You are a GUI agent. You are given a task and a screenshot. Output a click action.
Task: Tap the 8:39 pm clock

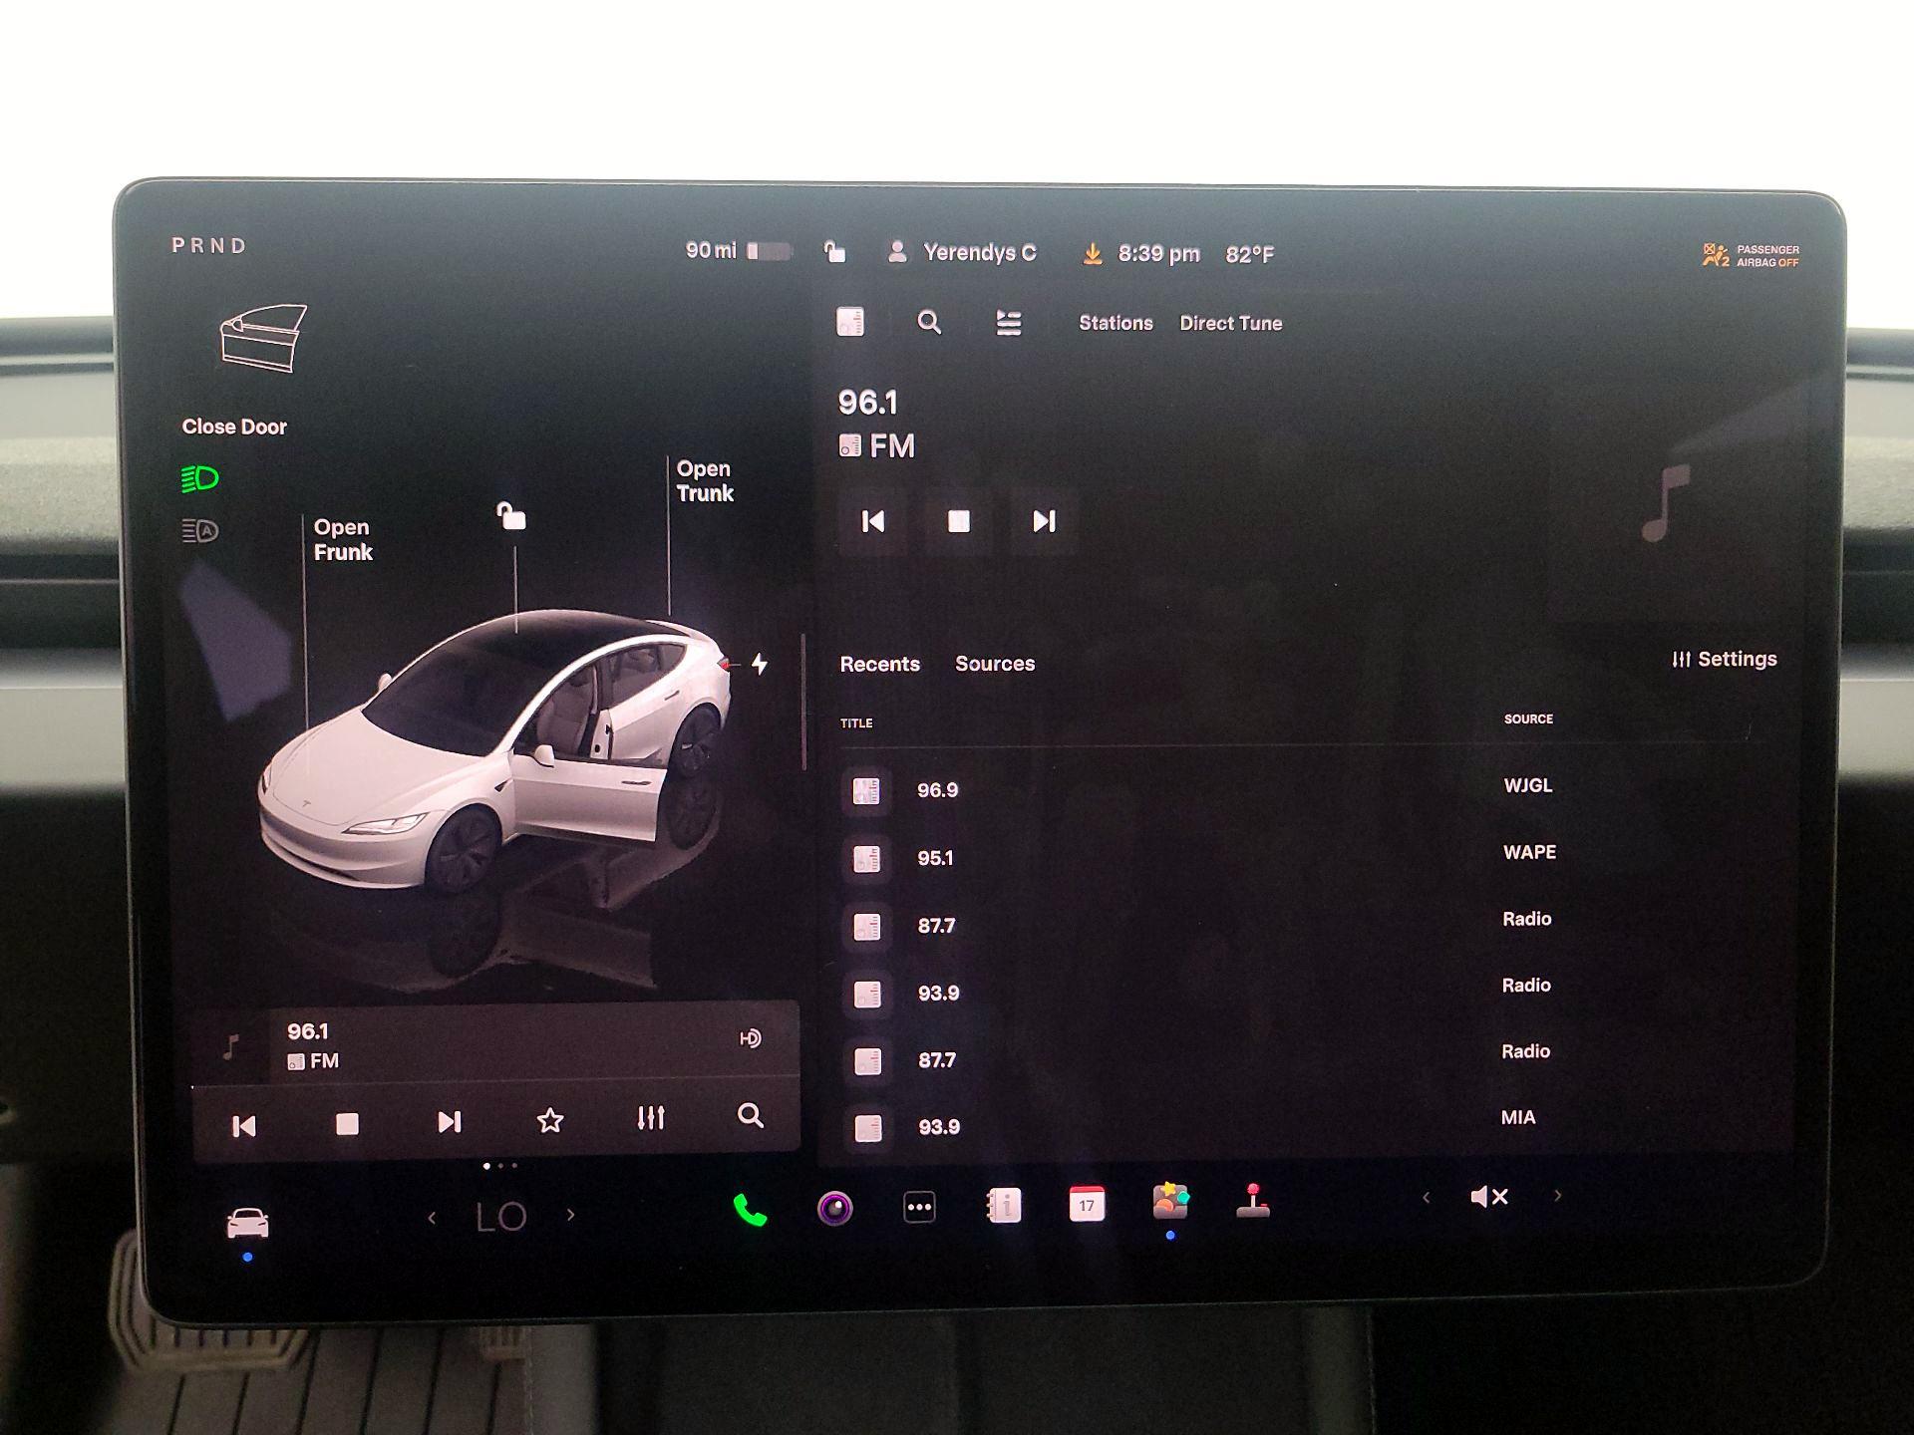pyautogui.click(x=1158, y=254)
